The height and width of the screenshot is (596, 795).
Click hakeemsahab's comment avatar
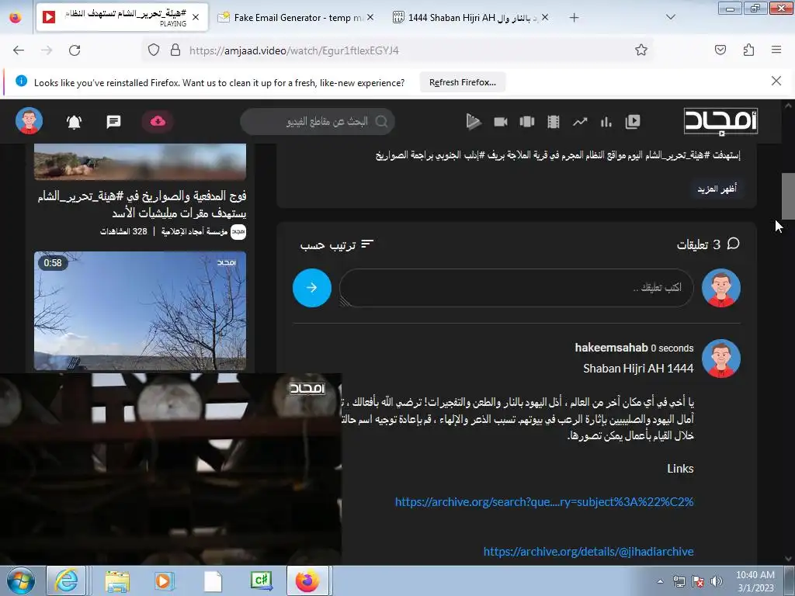click(721, 359)
